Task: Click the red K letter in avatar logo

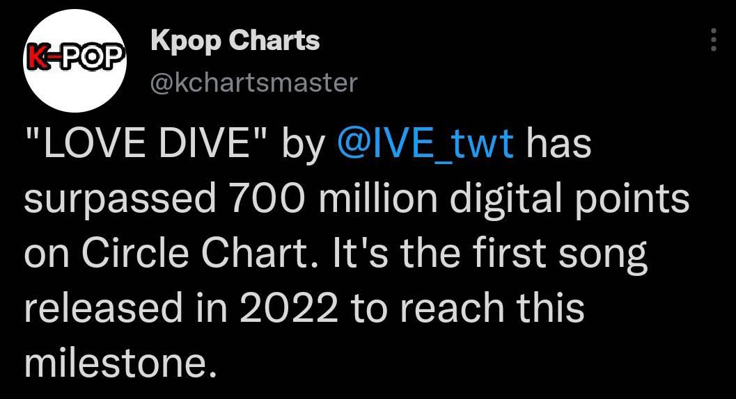Action: coord(38,58)
